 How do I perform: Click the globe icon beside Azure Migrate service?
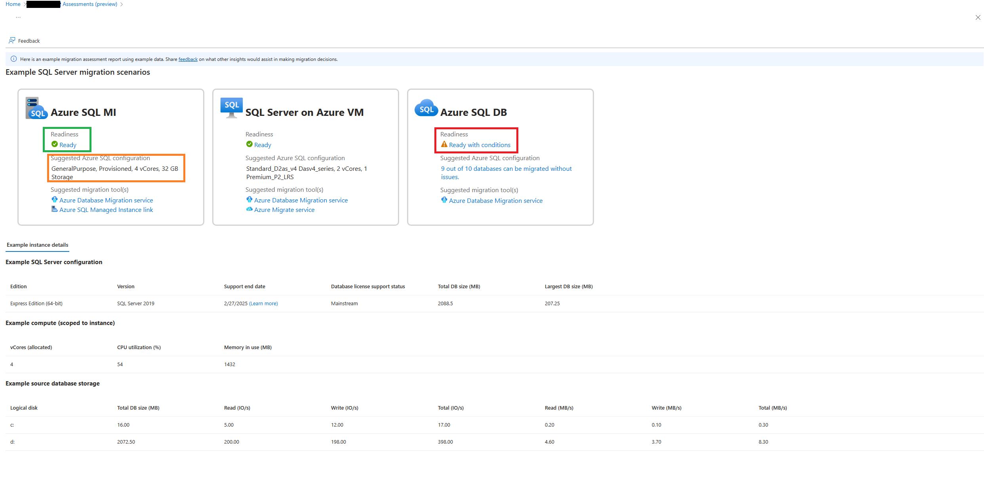click(x=249, y=209)
